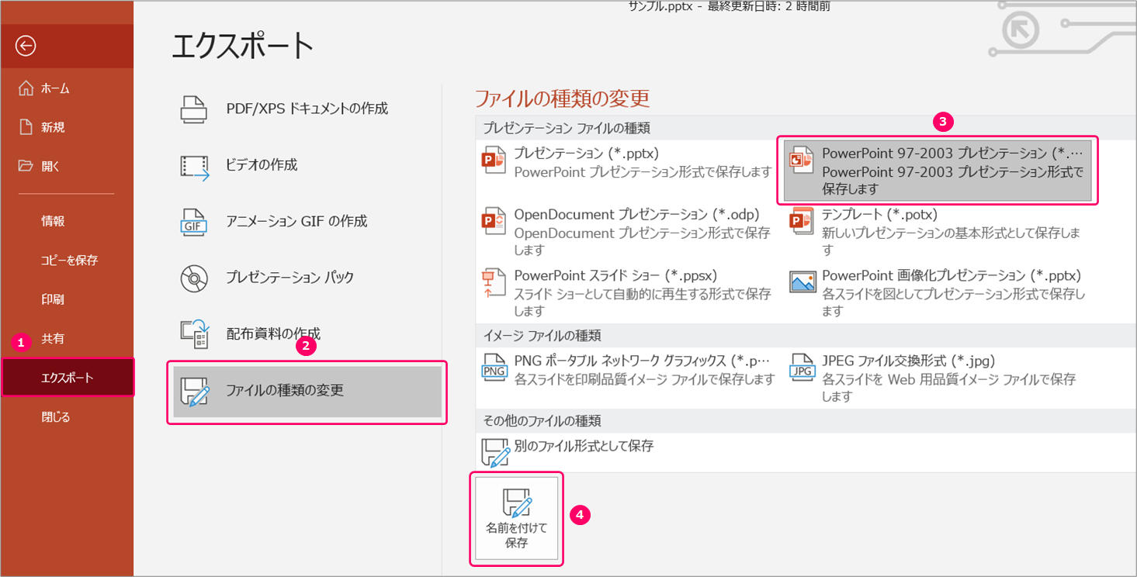The height and width of the screenshot is (577, 1137).
Task: Click the エクスポート page heading
Action: tap(243, 47)
